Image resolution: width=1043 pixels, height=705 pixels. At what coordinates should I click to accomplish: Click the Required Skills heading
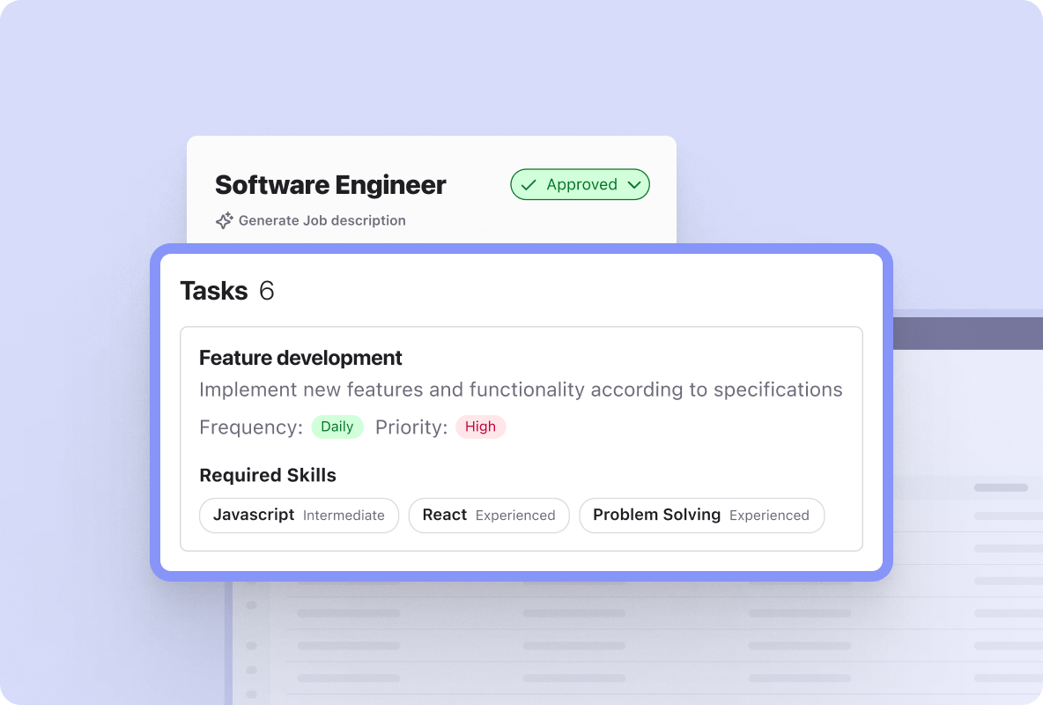coord(268,475)
